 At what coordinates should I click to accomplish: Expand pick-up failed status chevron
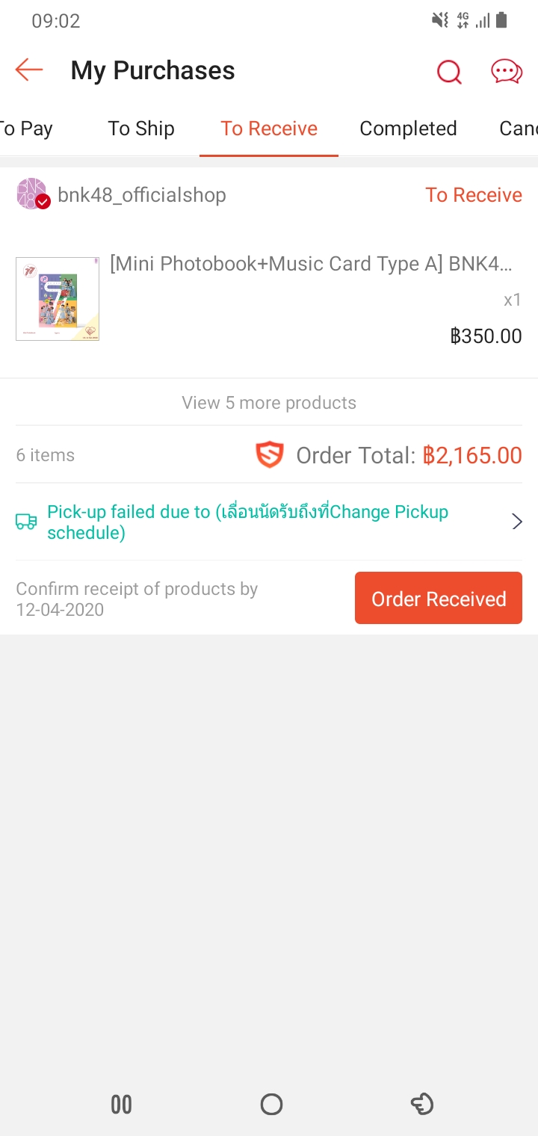(x=516, y=522)
